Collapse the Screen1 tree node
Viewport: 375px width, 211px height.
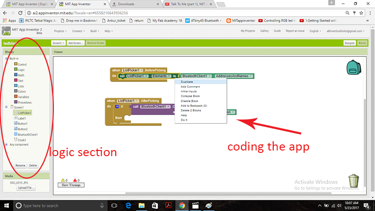[6, 107]
